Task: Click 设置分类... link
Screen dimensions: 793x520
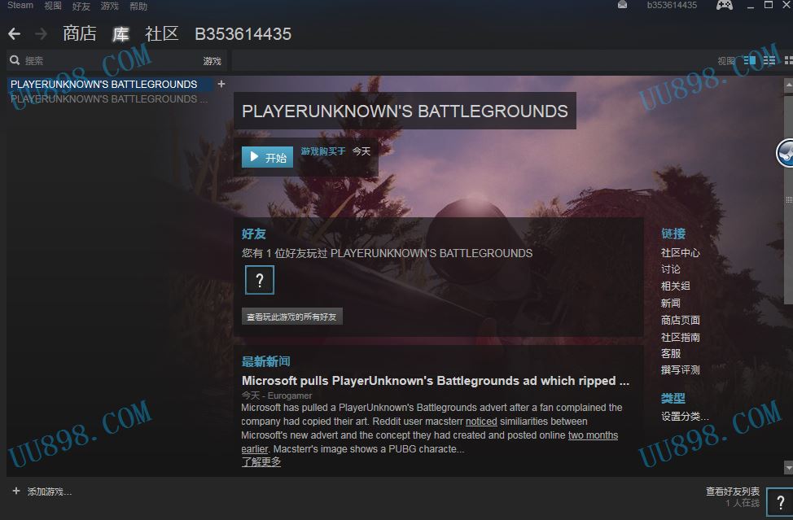Action: coord(685,417)
